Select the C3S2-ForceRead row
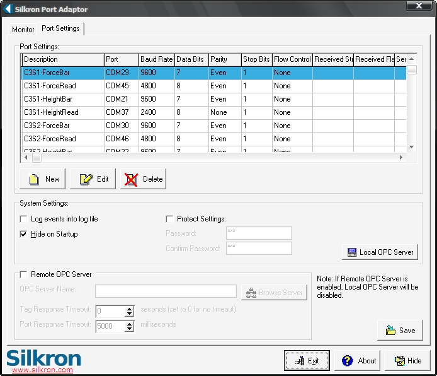The width and height of the screenshot is (437, 376). [x=213, y=139]
